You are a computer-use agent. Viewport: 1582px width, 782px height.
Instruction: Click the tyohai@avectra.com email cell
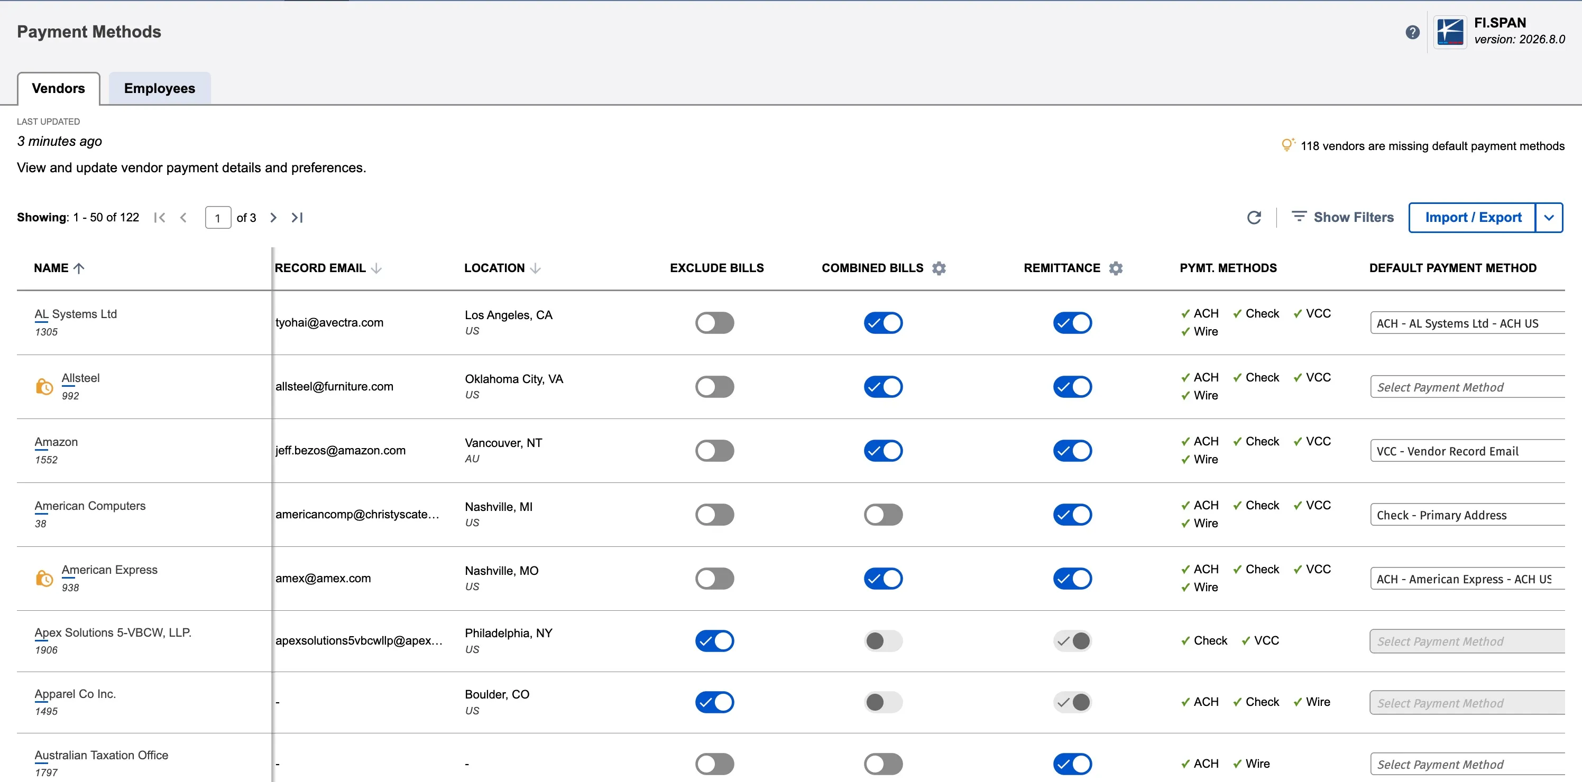click(329, 323)
